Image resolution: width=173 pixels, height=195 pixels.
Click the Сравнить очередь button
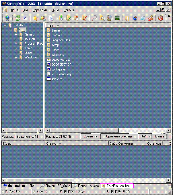click(x=119, y=136)
